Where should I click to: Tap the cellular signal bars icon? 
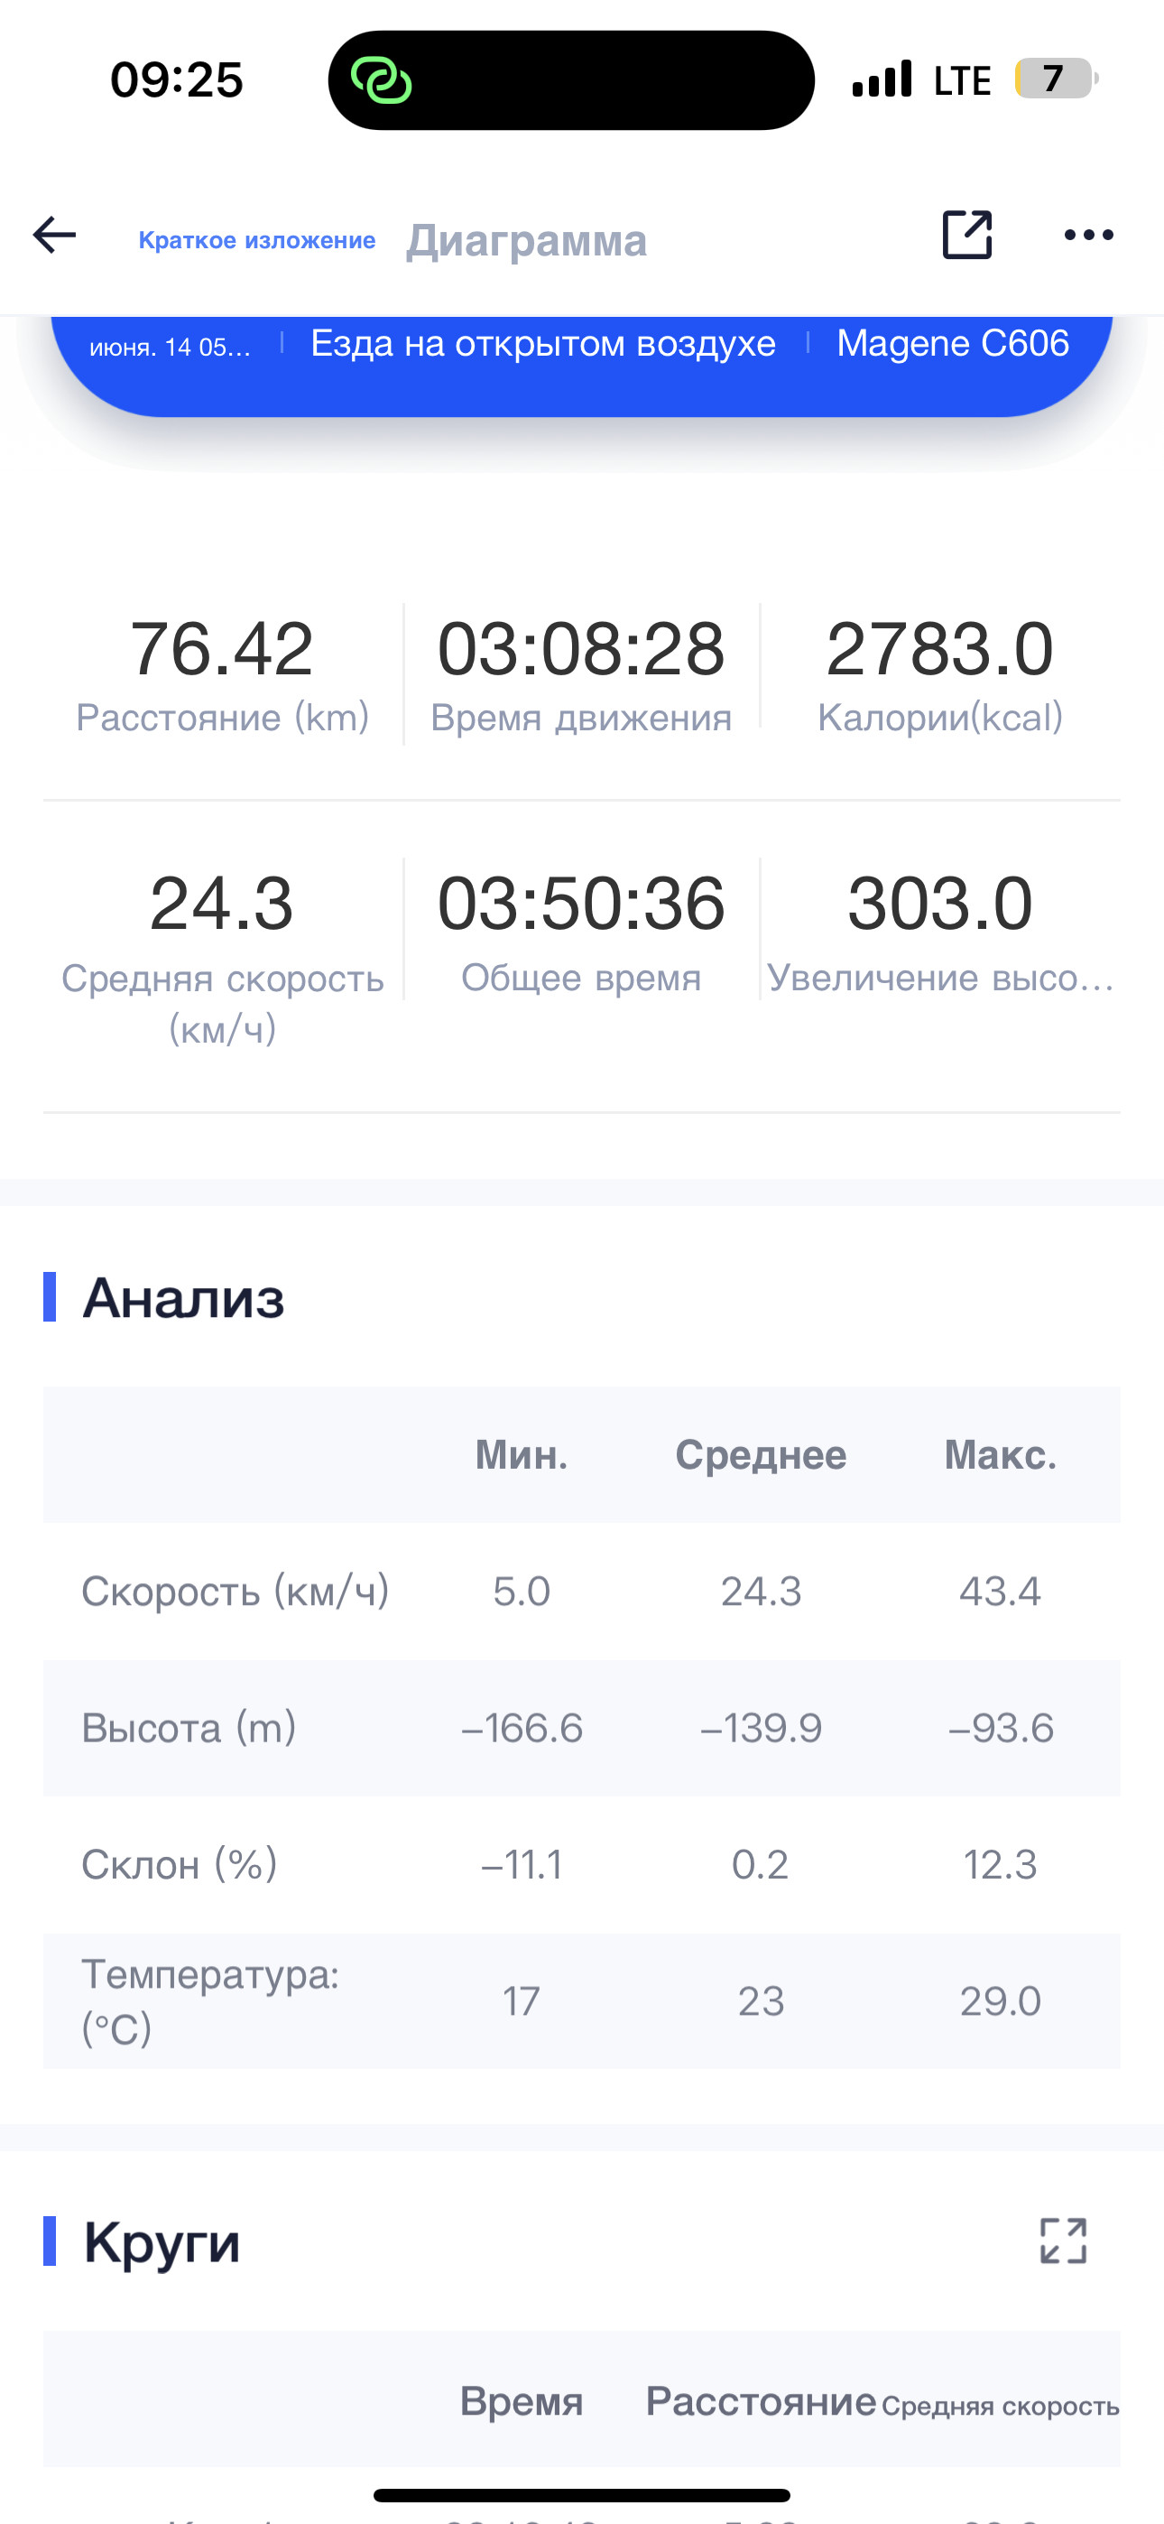click(882, 79)
